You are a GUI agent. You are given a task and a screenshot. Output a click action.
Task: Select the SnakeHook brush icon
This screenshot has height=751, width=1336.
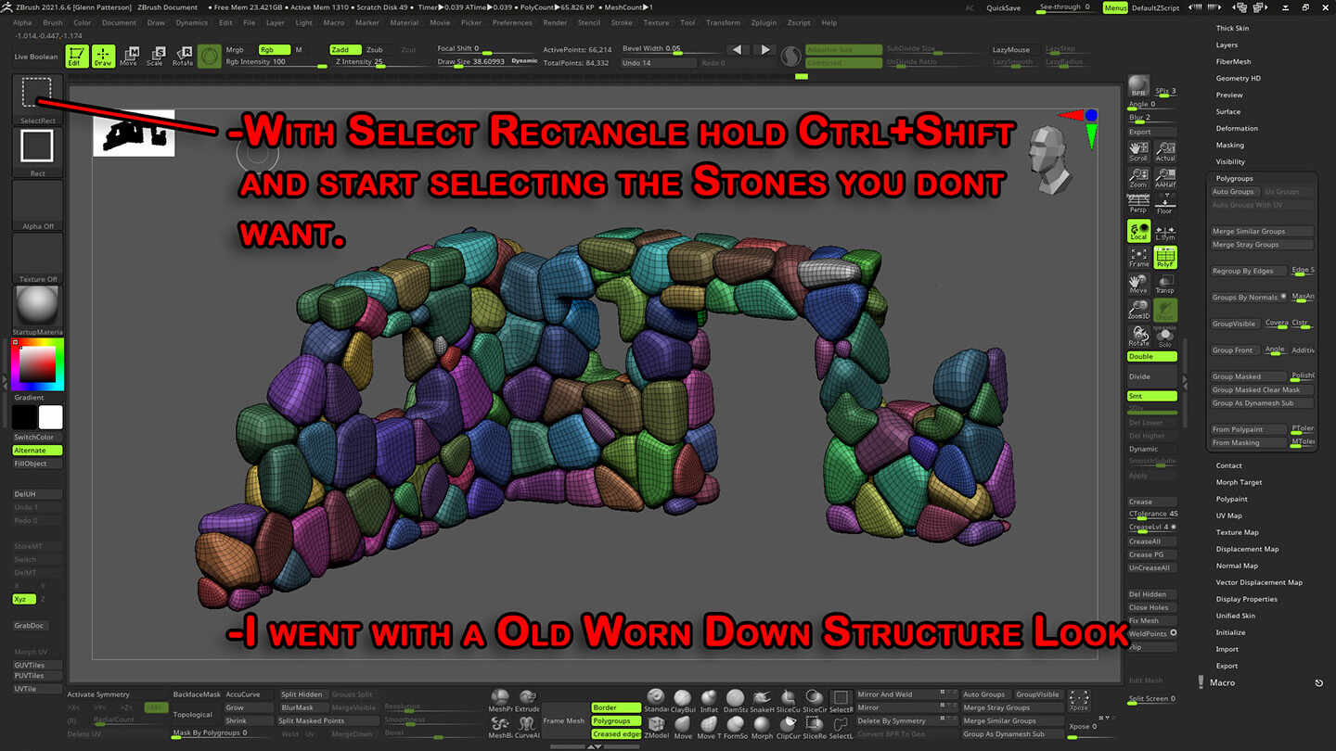pos(762,696)
